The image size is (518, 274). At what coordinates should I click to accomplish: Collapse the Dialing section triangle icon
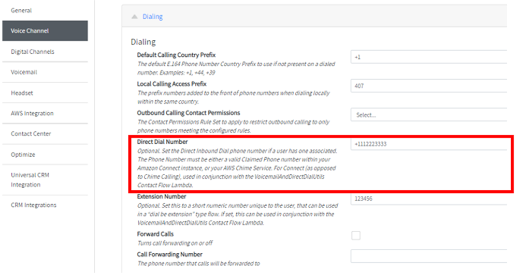click(x=135, y=17)
